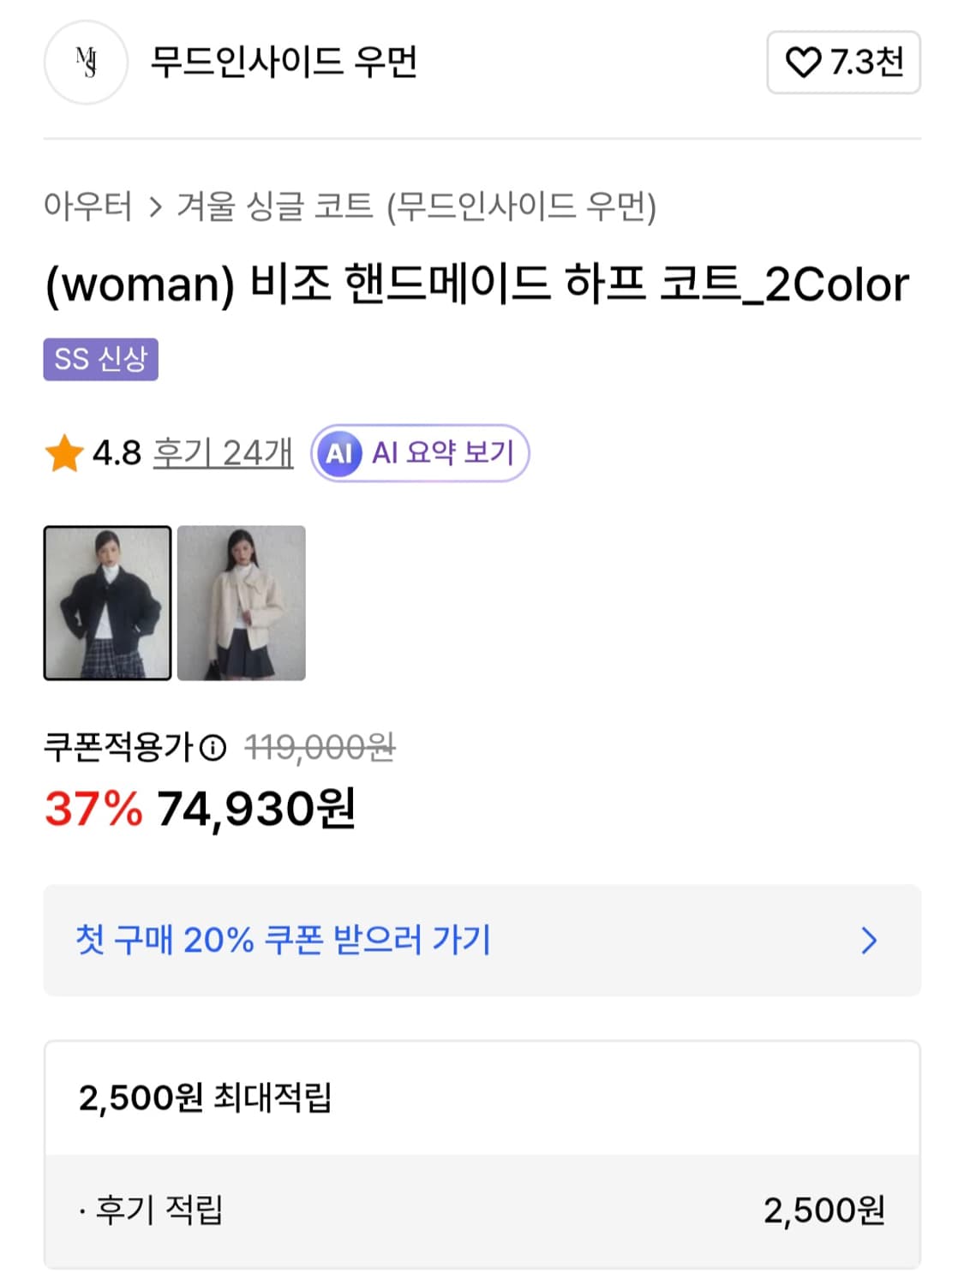Click the product title 비조 핸드메이드 하프 코트

pos(476,285)
